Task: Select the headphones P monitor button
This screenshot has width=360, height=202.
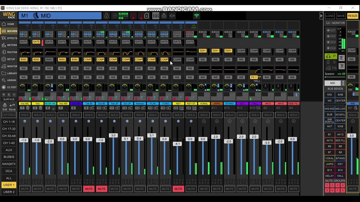Action: (331, 56)
